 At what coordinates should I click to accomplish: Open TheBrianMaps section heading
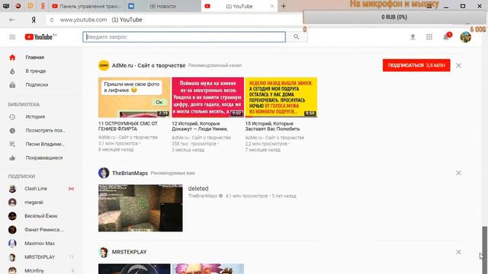click(x=130, y=173)
